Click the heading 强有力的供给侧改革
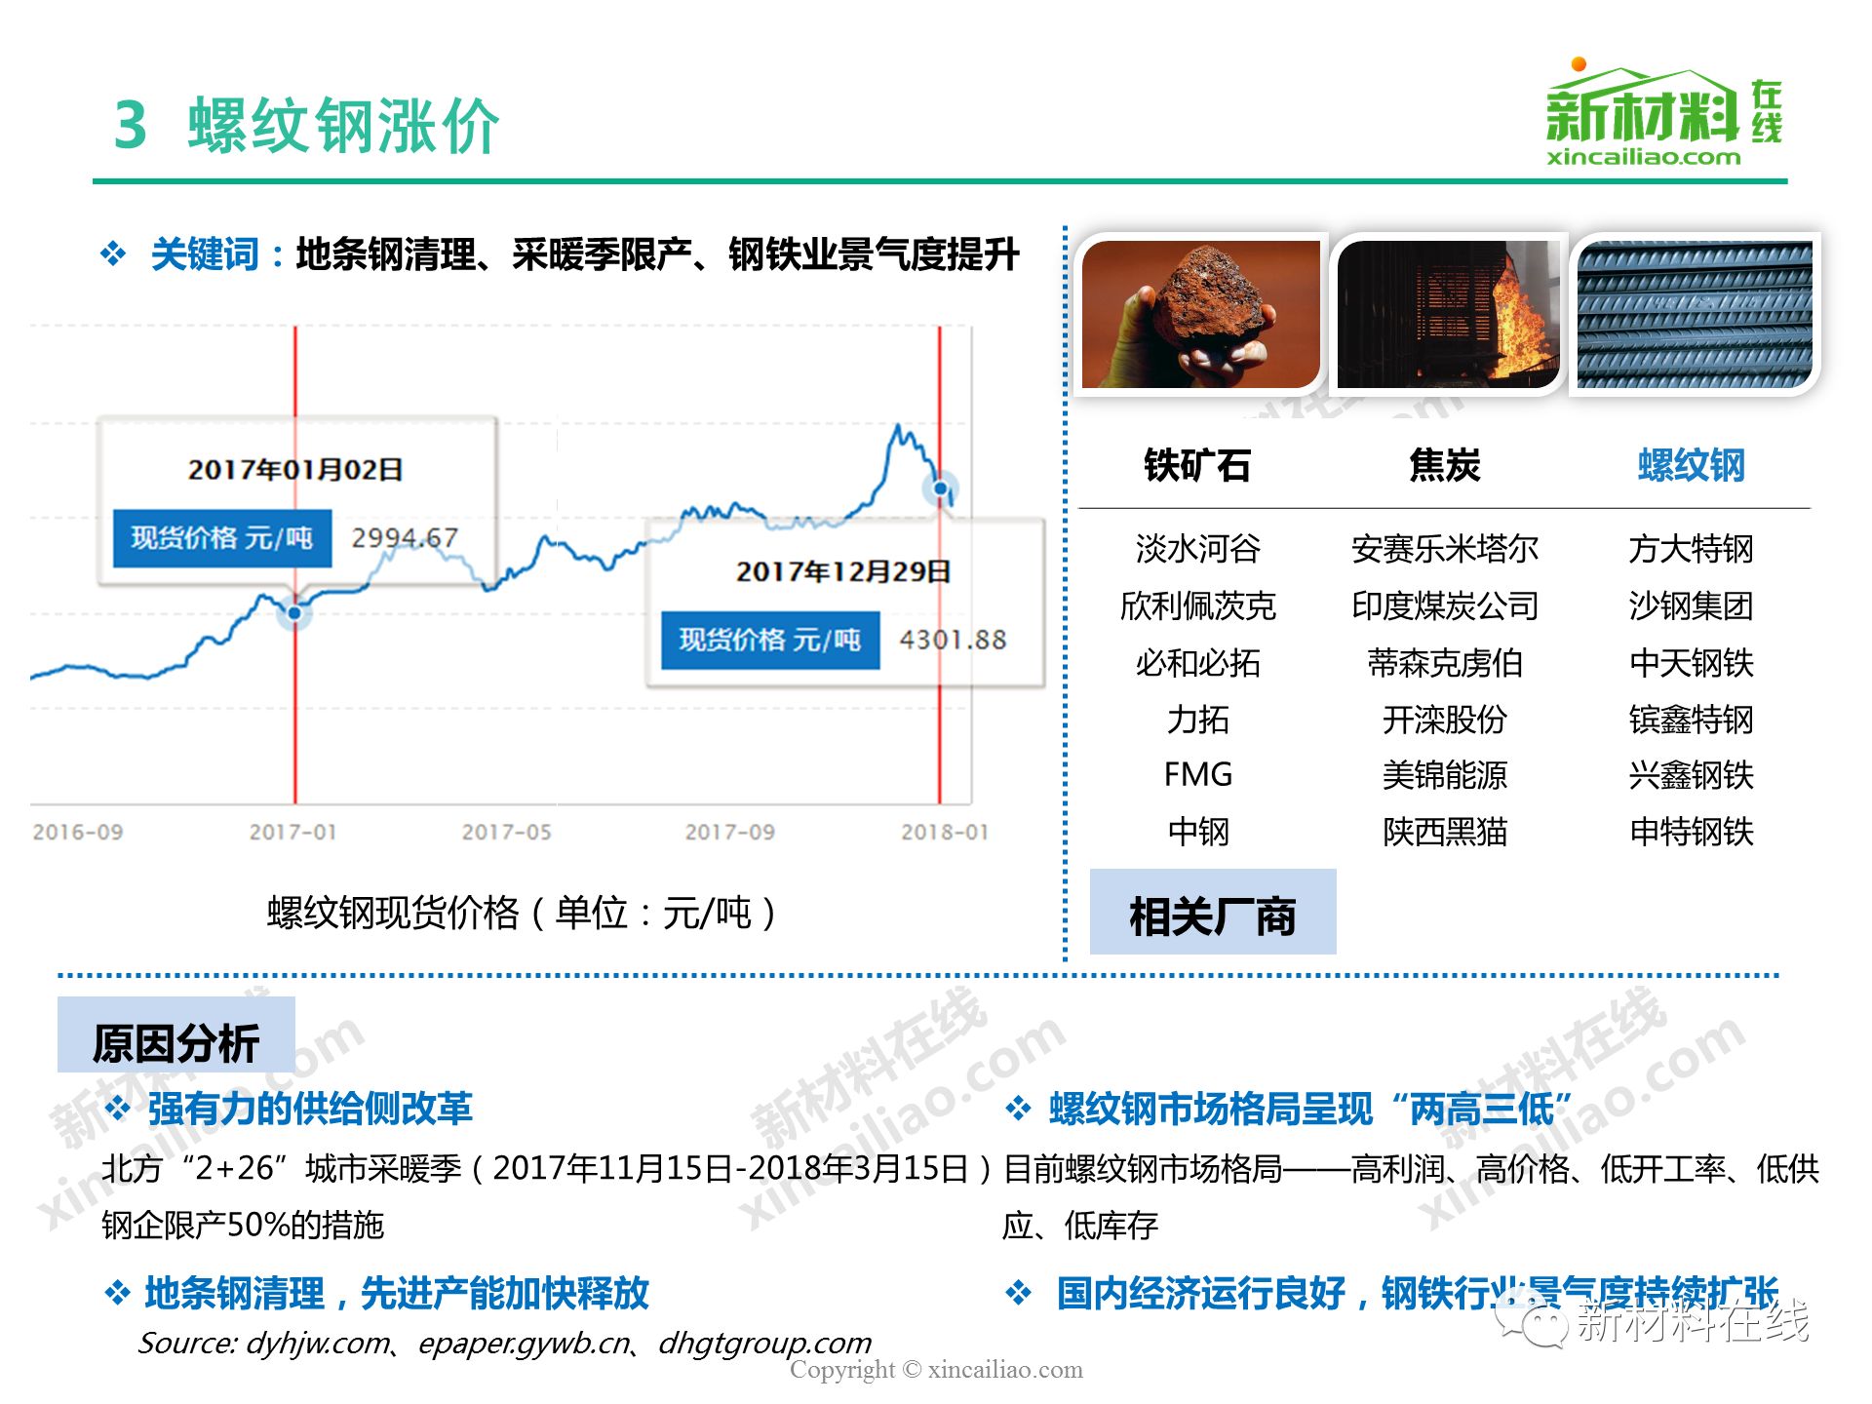 point(310,1109)
